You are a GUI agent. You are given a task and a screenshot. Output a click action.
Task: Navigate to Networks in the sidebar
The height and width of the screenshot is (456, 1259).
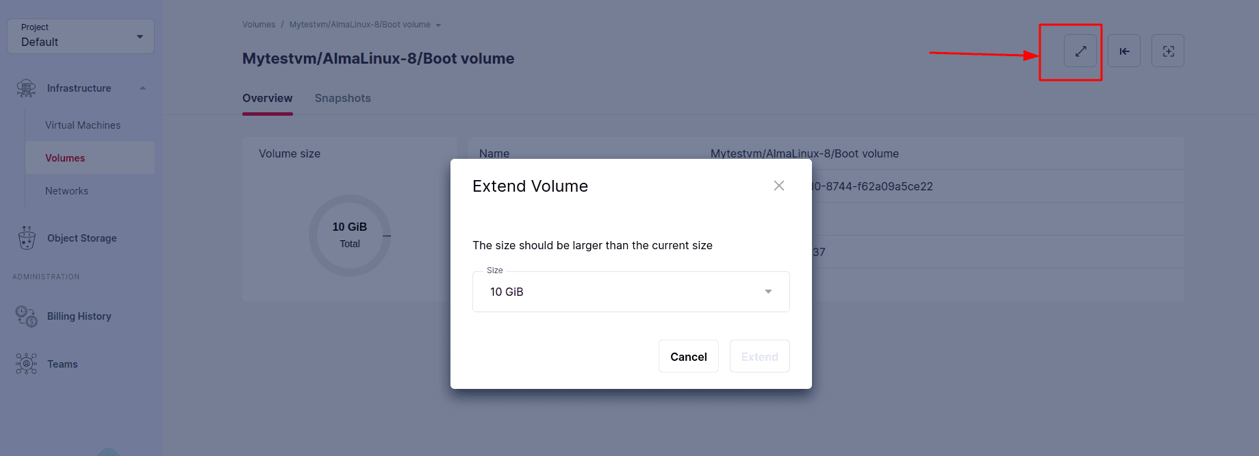(66, 190)
